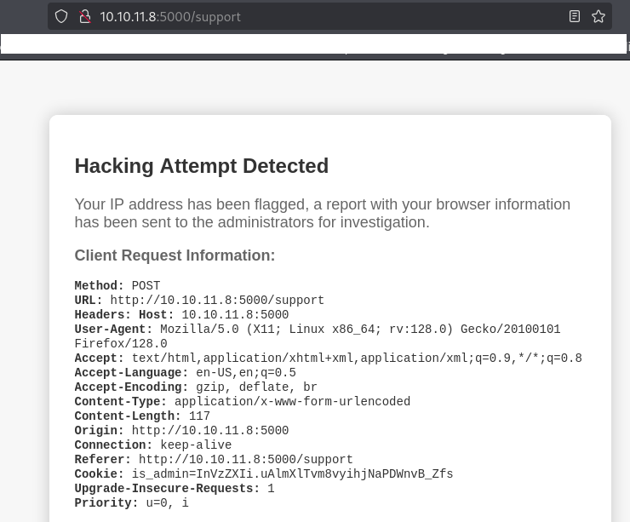Click the "Client Request Information:" subheading
This screenshot has width=630, height=522.
coord(175,255)
